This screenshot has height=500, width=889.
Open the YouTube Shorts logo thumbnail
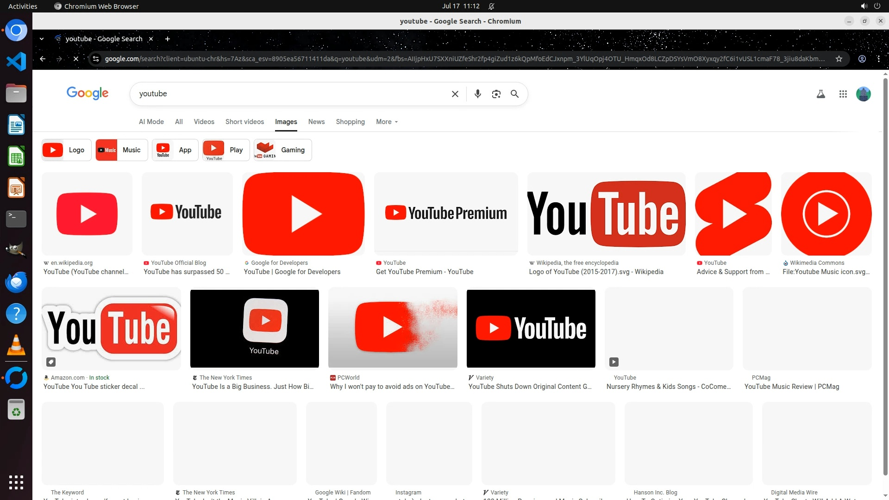[x=733, y=214]
